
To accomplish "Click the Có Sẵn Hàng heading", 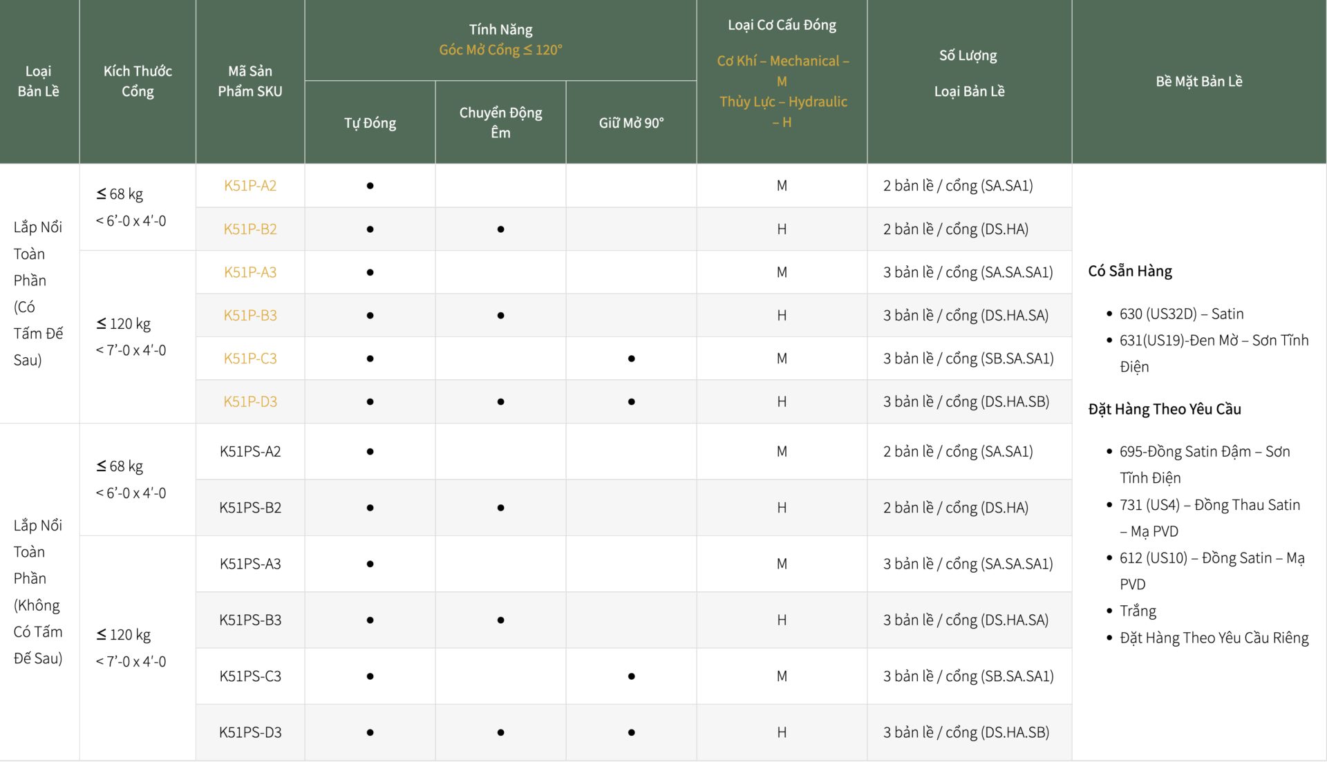I will [1129, 271].
